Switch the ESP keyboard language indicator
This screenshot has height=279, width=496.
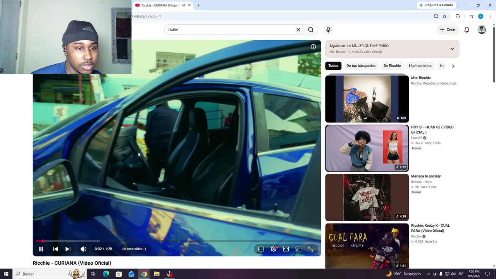[461, 274]
